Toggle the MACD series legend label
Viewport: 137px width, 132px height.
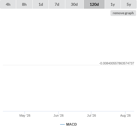click(71, 124)
